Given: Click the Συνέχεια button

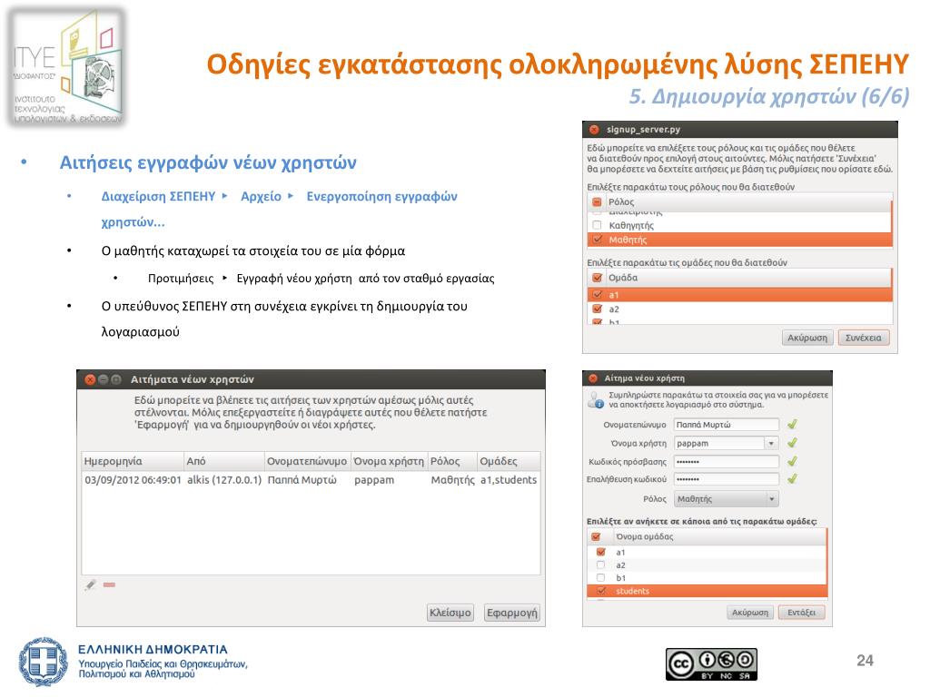Looking at the screenshot, I should [864, 338].
